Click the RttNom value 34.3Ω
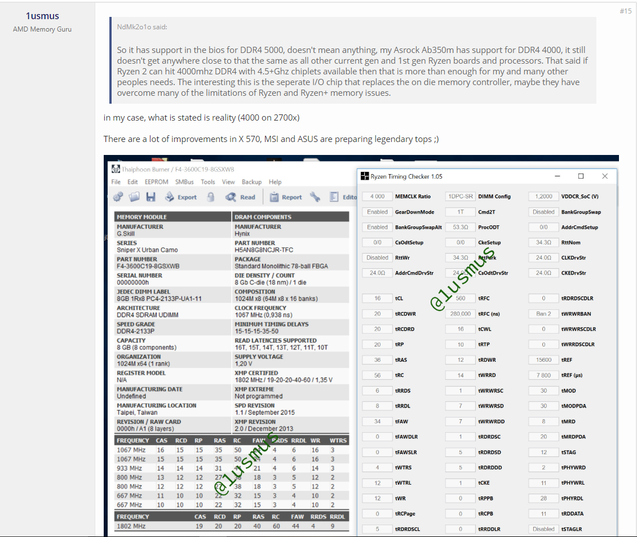 (543, 242)
